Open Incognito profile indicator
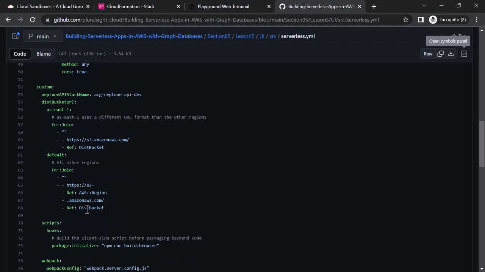This screenshot has height=272, width=485. (x=447, y=20)
